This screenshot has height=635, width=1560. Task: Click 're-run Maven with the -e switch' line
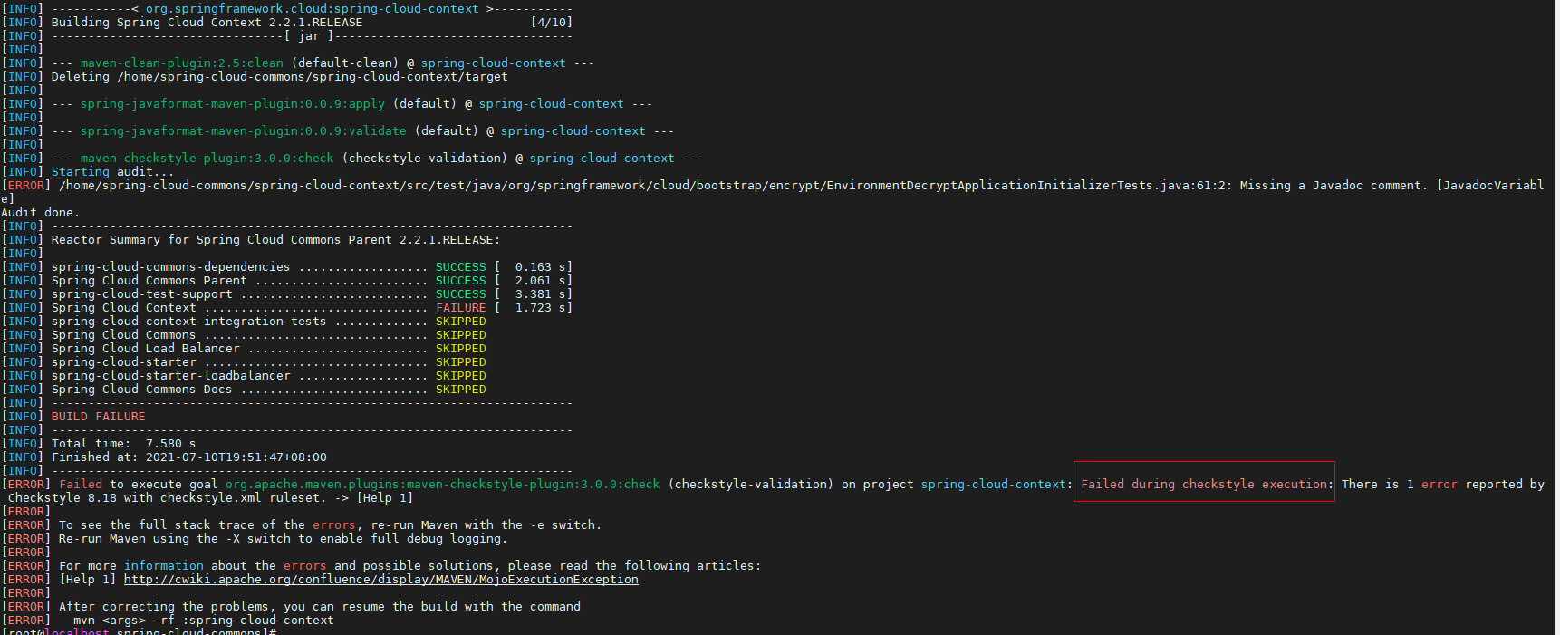pyautogui.click(x=330, y=525)
